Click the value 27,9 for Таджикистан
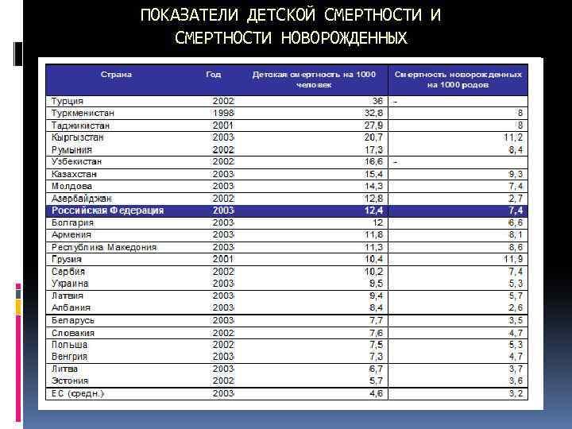 pos(373,126)
